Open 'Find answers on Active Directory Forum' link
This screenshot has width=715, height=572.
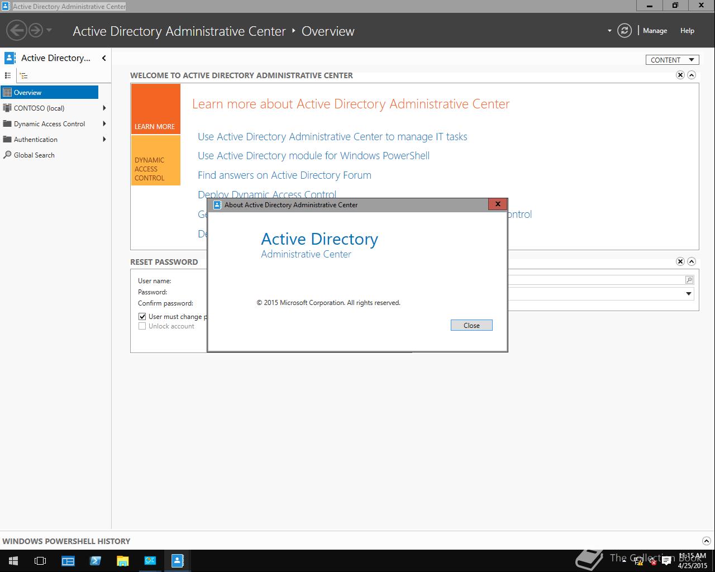(284, 175)
